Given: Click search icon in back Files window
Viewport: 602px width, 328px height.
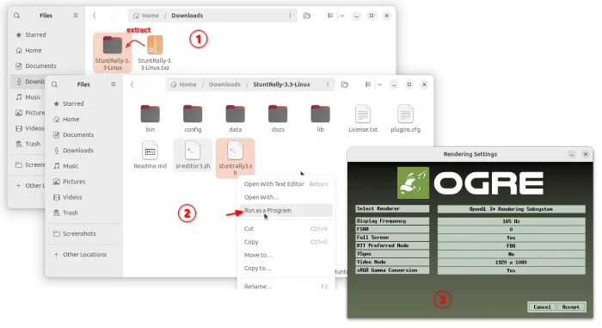Looking at the screenshot, I should click(x=17, y=15).
